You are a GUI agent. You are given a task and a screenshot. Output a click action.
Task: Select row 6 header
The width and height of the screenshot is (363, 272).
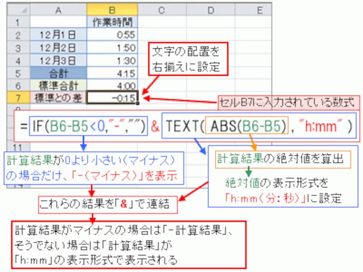tap(19, 85)
